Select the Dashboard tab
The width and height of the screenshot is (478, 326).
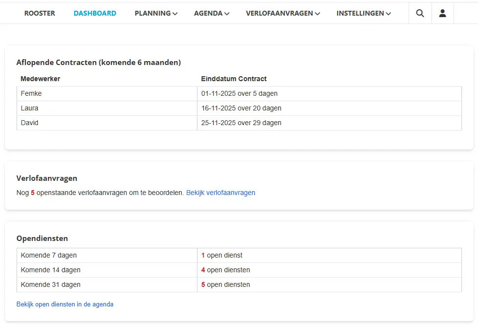(95, 13)
